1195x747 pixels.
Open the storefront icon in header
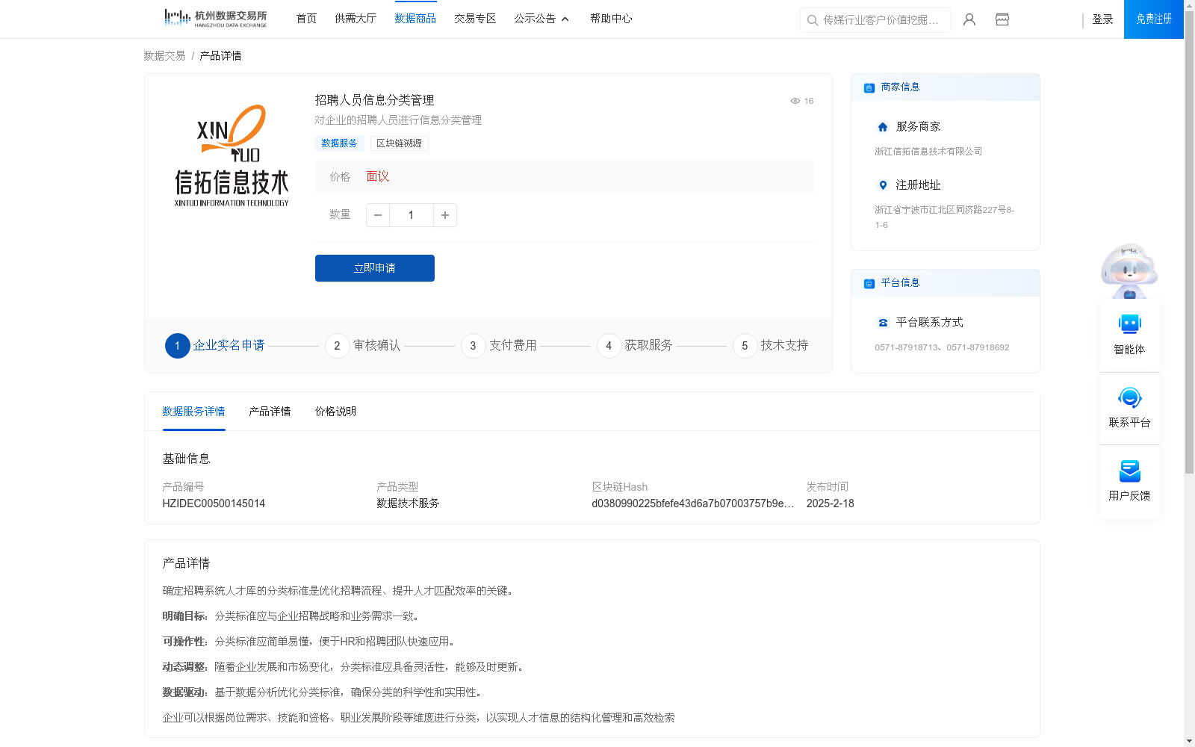pos(1002,19)
